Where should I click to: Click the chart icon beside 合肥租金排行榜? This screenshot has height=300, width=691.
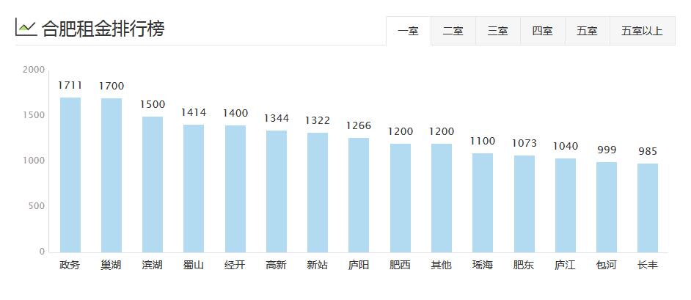click(26, 27)
